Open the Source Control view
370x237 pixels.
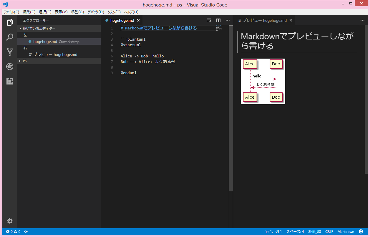(x=10, y=52)
